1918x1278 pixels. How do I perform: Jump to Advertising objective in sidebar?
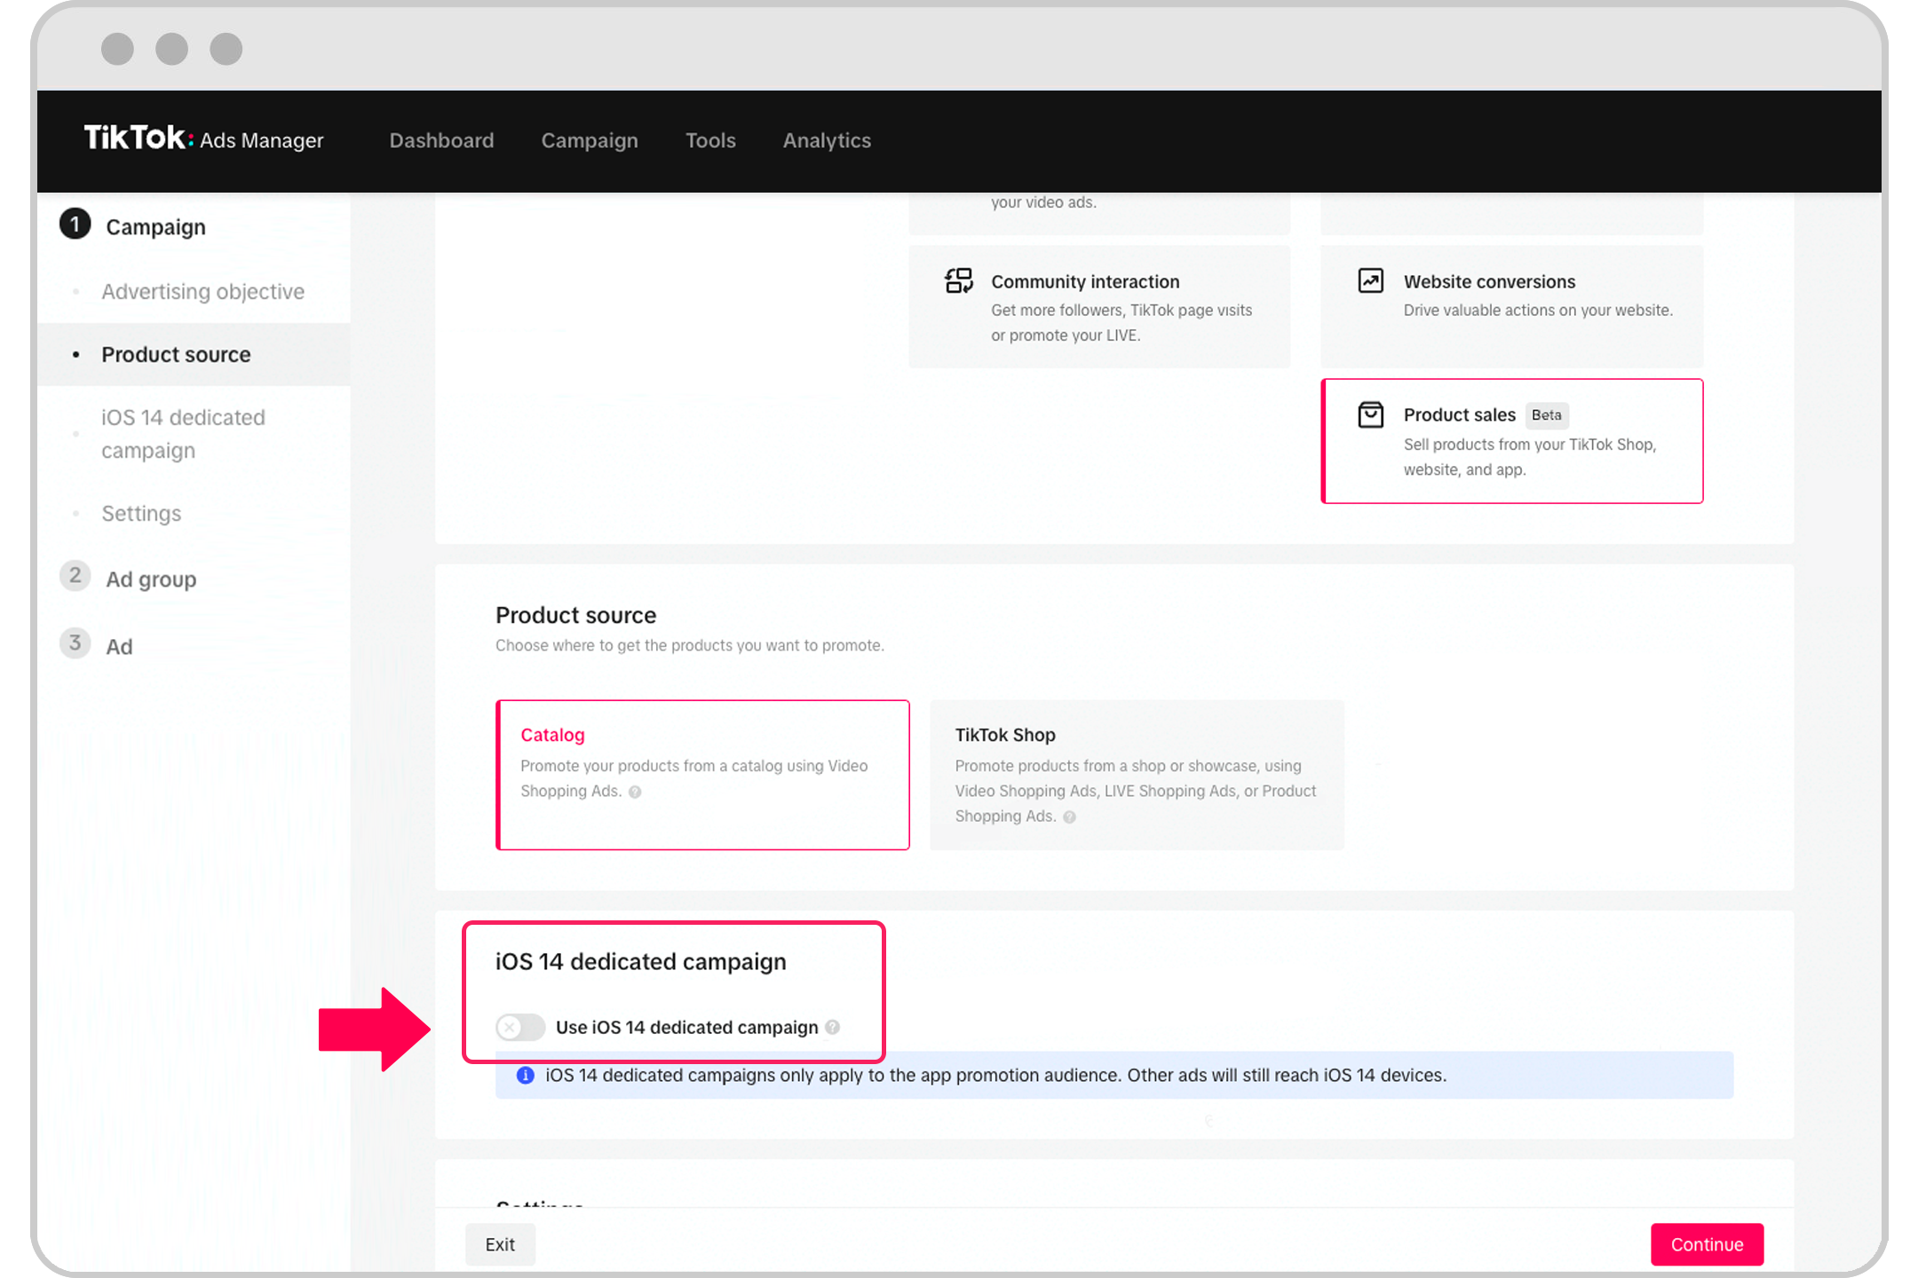202,291
